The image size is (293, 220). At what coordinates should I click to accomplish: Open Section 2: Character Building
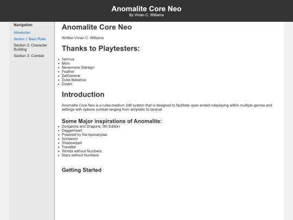click(x=30, y=47)
